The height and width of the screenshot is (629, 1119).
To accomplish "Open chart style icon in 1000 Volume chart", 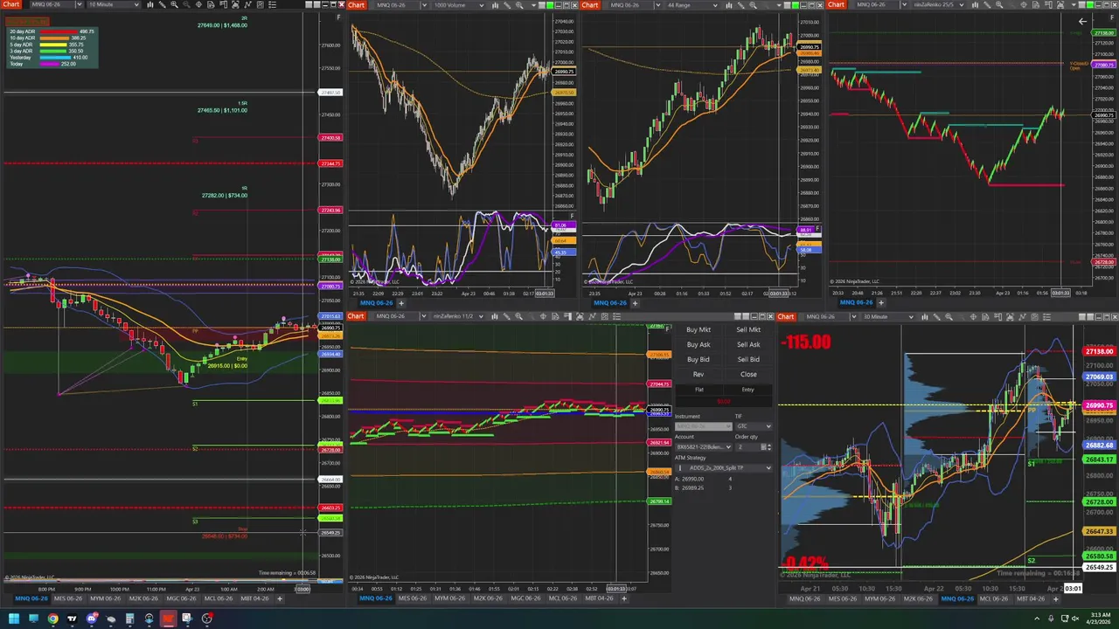I will [495, 5].
